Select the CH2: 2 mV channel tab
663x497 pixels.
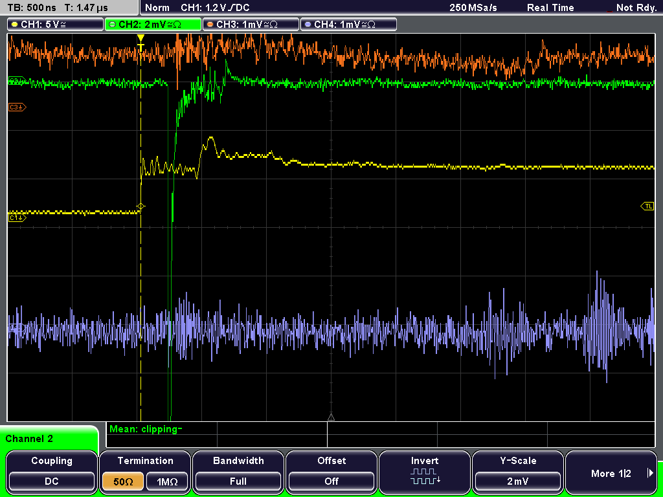pos(153,25)
